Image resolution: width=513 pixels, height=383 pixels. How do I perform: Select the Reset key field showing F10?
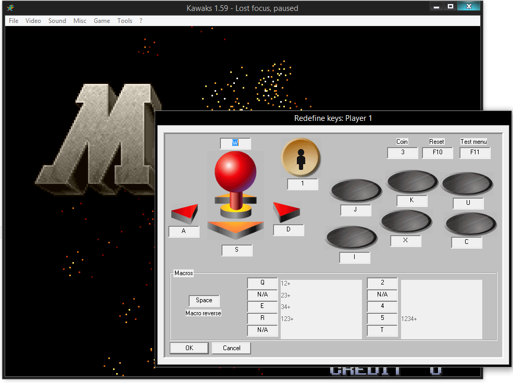437,153
